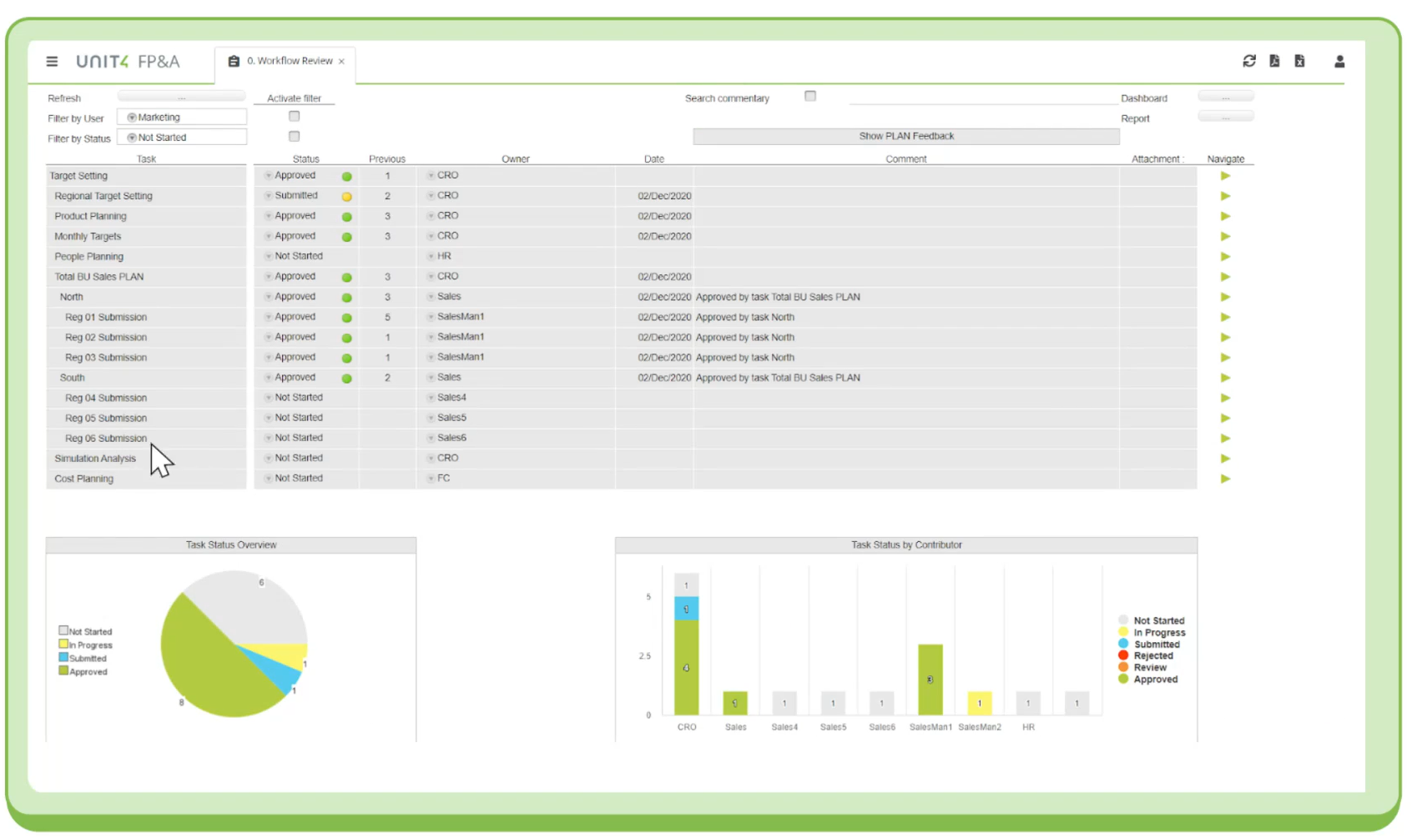The width and height of the screenshot is (1412, 838).
Task: Open the hamburger menu
Action: click(x=52, y=62)
